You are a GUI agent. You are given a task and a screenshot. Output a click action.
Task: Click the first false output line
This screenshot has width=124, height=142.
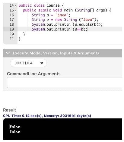[x=15, y=127]
